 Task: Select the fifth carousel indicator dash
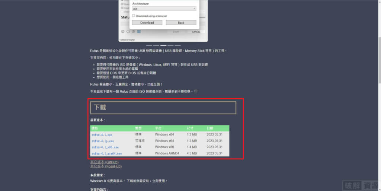[177, 45]
